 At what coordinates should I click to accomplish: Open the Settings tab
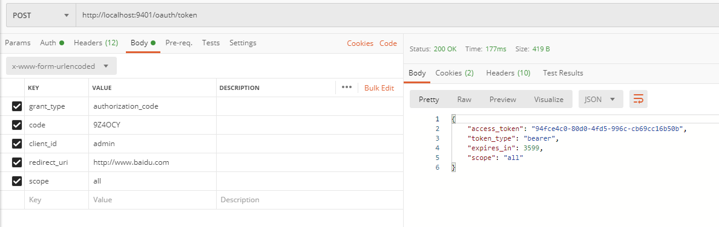point(243,43)
